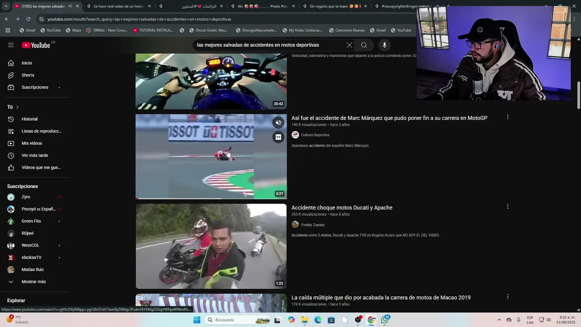Screen dimensions: 581x327
Task: Click the Marc Márquez preview progress bar
Action: click(x=211, y=198)
